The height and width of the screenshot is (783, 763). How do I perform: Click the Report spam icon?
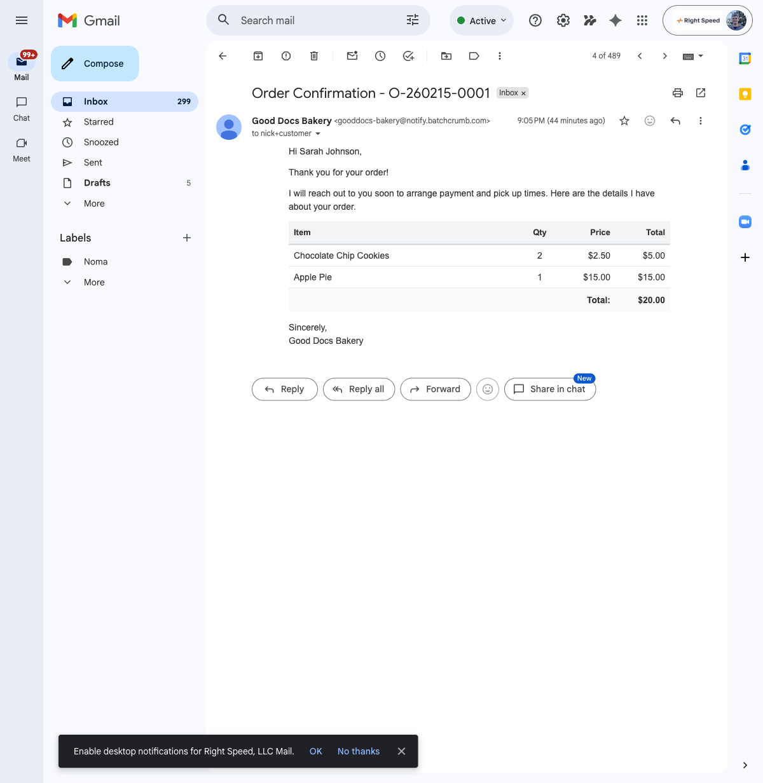[286, 56]
